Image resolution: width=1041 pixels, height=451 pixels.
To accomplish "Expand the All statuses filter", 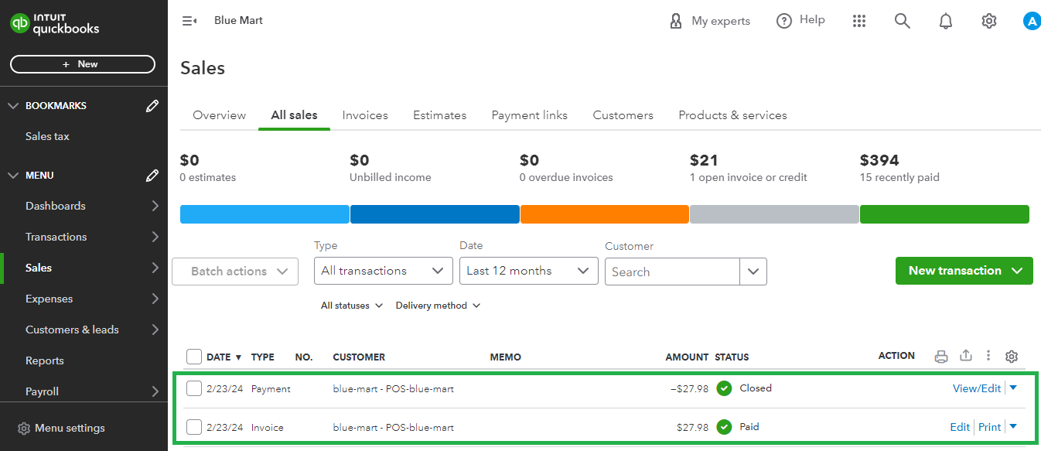I will click(x=352, y=306).
